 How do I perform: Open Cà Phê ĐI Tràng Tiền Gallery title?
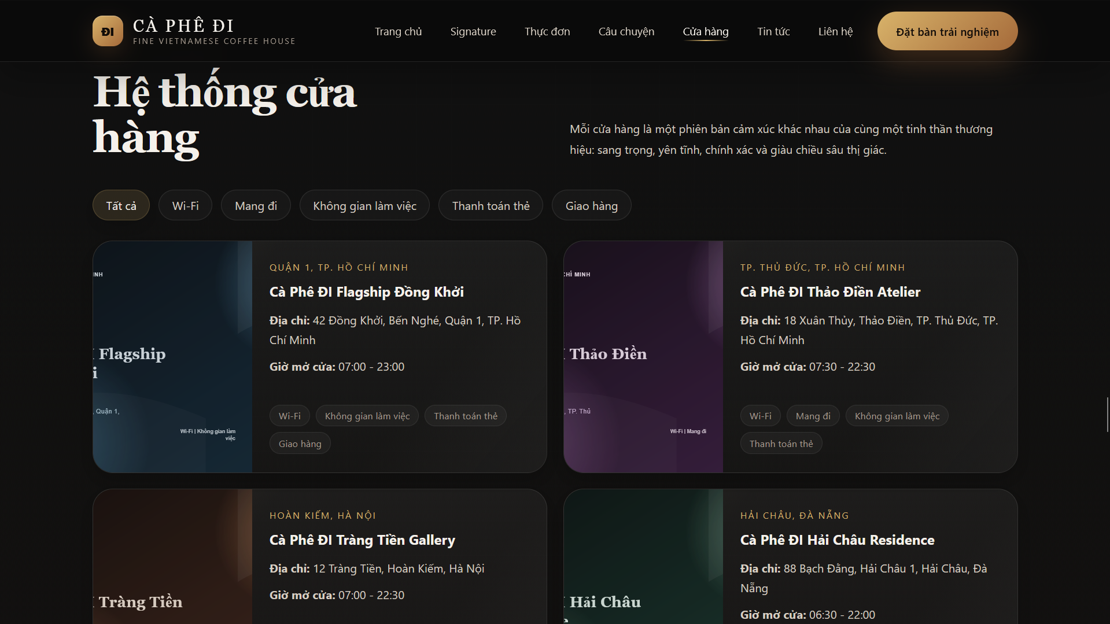click(362, 540)
